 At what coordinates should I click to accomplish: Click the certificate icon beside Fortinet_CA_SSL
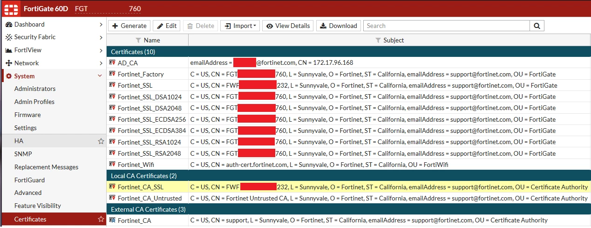tap(112, 187)
